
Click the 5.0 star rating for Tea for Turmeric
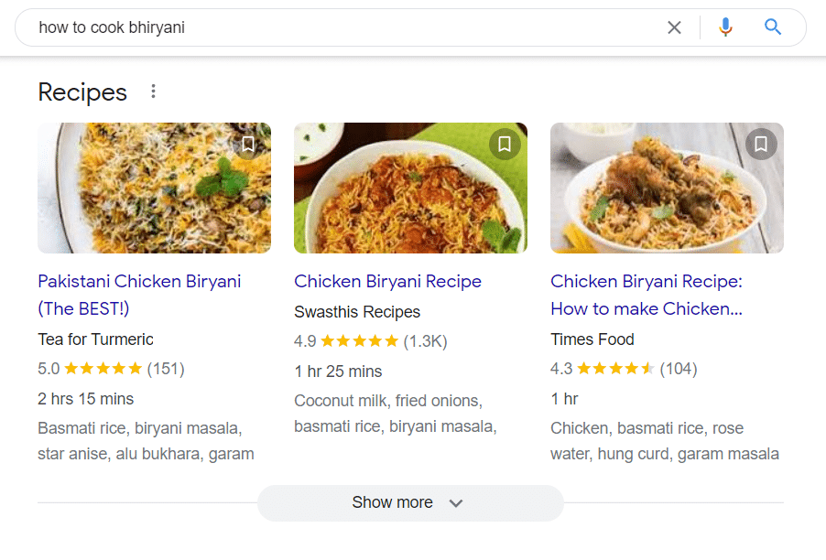click(111, 369)
